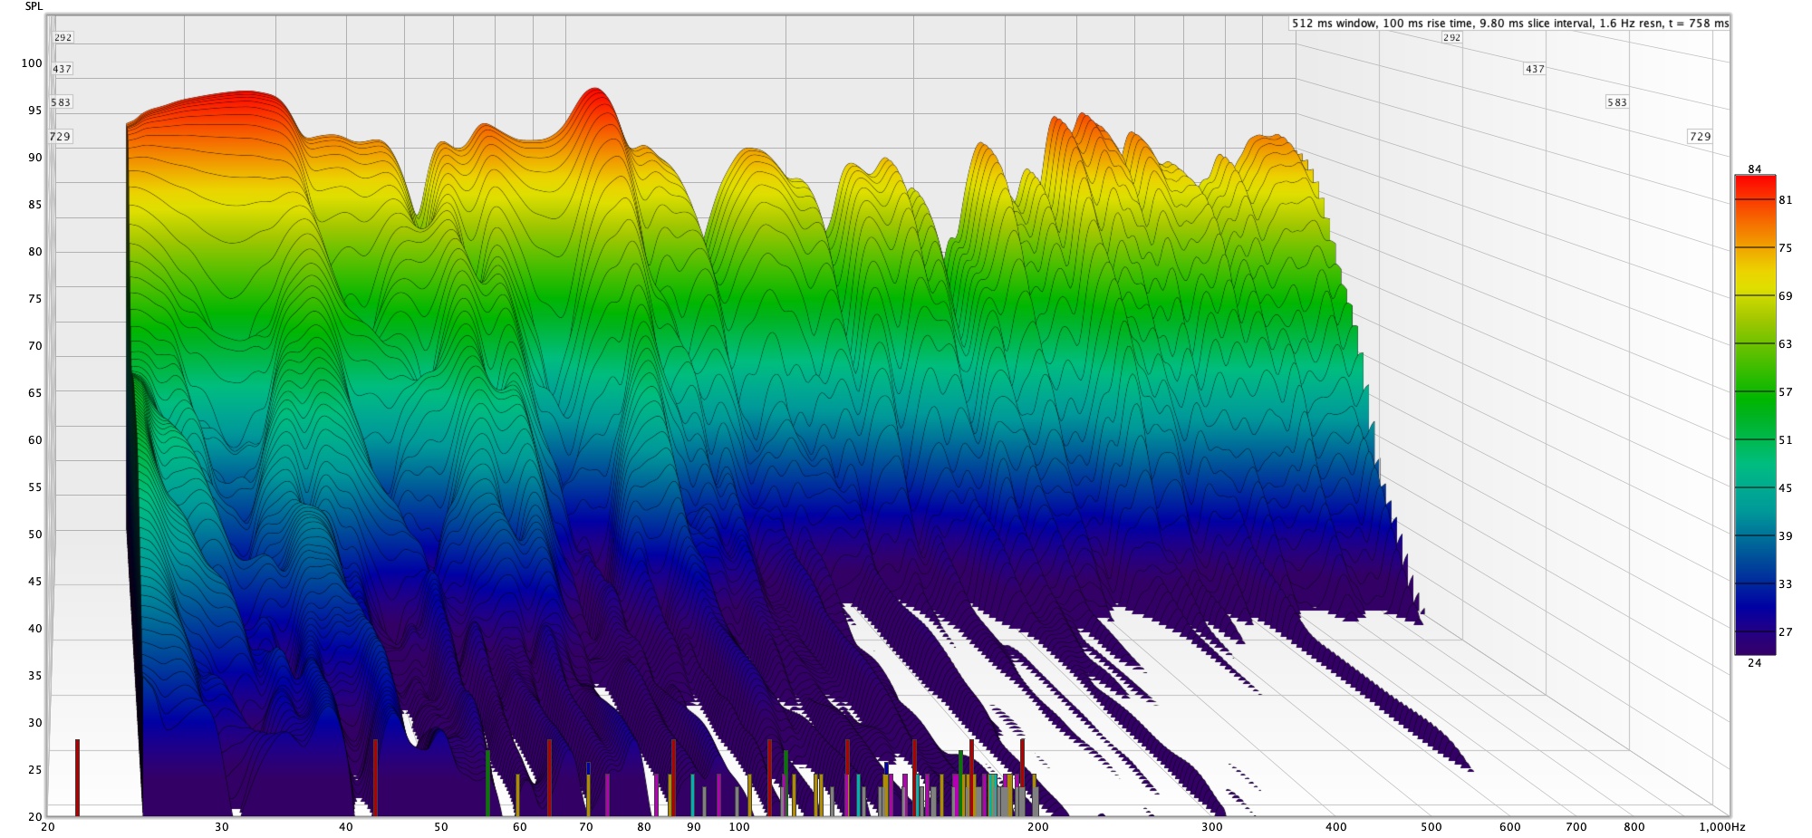Click the 84 maximum value above legend
The height and width of the screenshot is (838, 1812).
[1755, 169]
